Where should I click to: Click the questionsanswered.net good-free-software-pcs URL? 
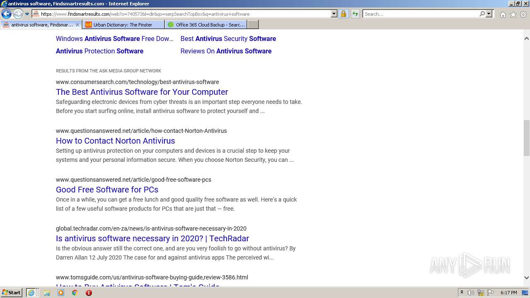(134, 180)
